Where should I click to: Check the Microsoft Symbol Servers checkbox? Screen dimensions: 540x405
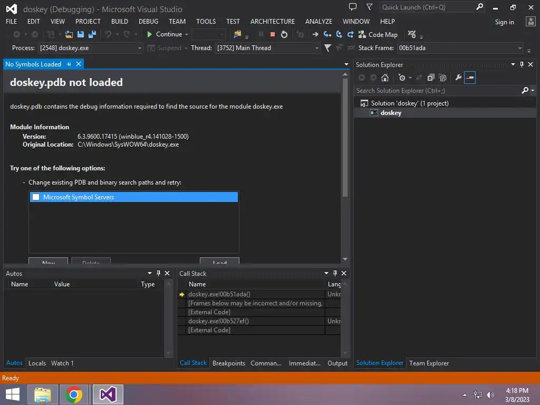(x=36, y=197)
